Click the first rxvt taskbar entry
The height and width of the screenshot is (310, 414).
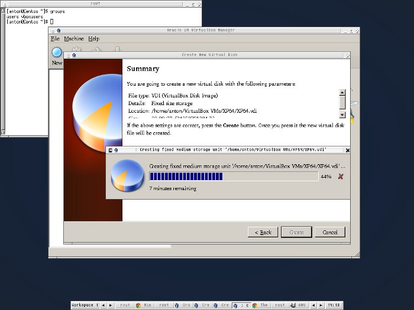pos(125,305)
